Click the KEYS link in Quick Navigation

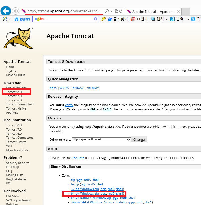[x=53, y=88]
